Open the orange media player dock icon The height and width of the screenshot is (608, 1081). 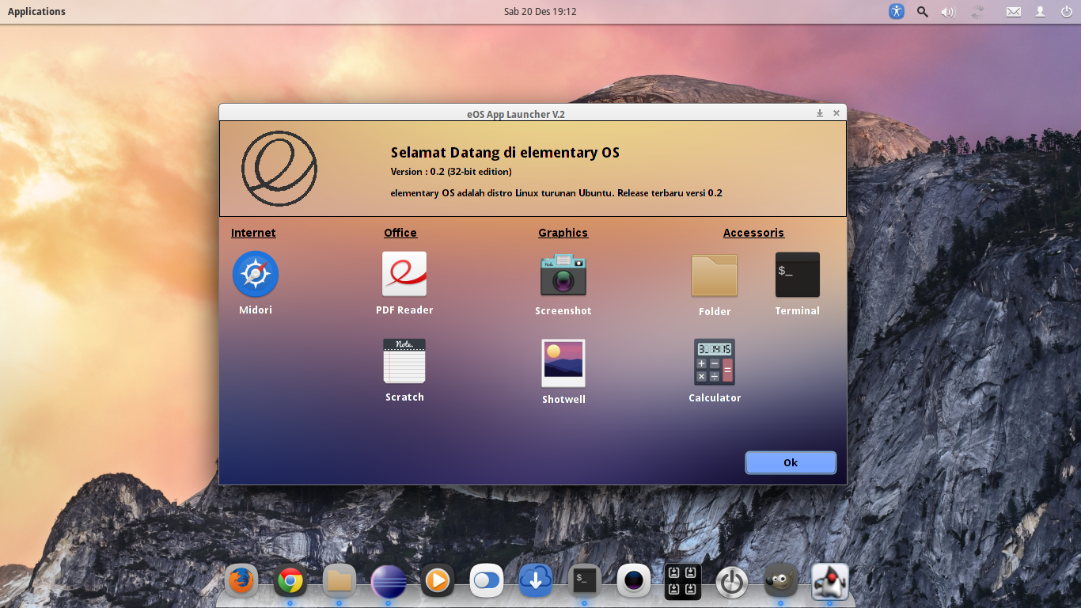coord(437,582)
